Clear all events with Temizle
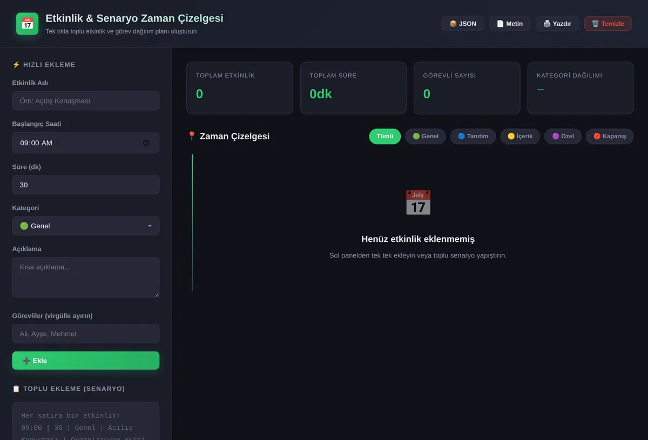Viewport: 648px width, 440px height. point(608,24)
